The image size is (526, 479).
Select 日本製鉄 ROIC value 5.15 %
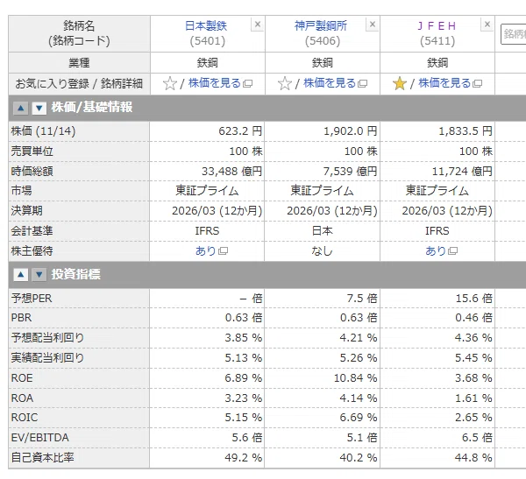coord(244,418)
